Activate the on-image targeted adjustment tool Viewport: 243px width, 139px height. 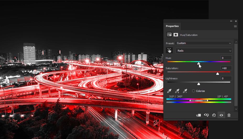(169, 51)
